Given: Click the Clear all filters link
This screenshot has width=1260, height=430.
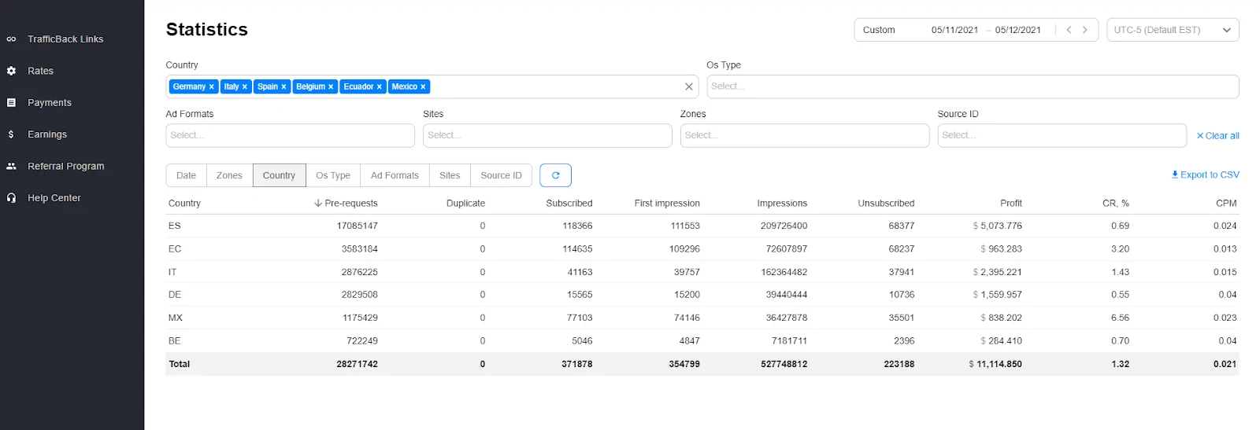Looking at the screenshot, I should click(x=1217, y=136).
